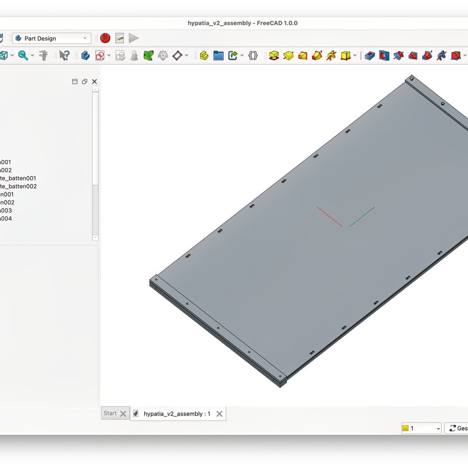The width and height of the screenshot is (468, 468).
Task: Click the Measure caliper tool
Action: (44, 56)
